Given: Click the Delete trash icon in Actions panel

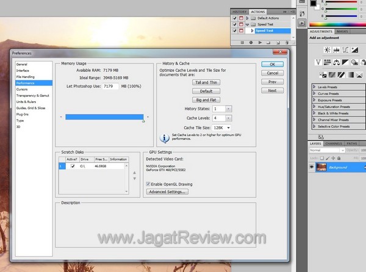Looking at the screenshot, I should tap(287, 42).
